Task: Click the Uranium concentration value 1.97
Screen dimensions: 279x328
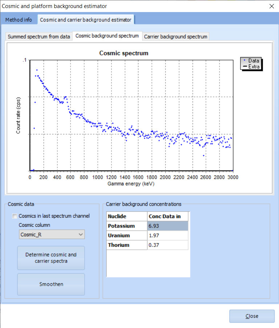Action: pyautogui.click(x=168, y=236)
